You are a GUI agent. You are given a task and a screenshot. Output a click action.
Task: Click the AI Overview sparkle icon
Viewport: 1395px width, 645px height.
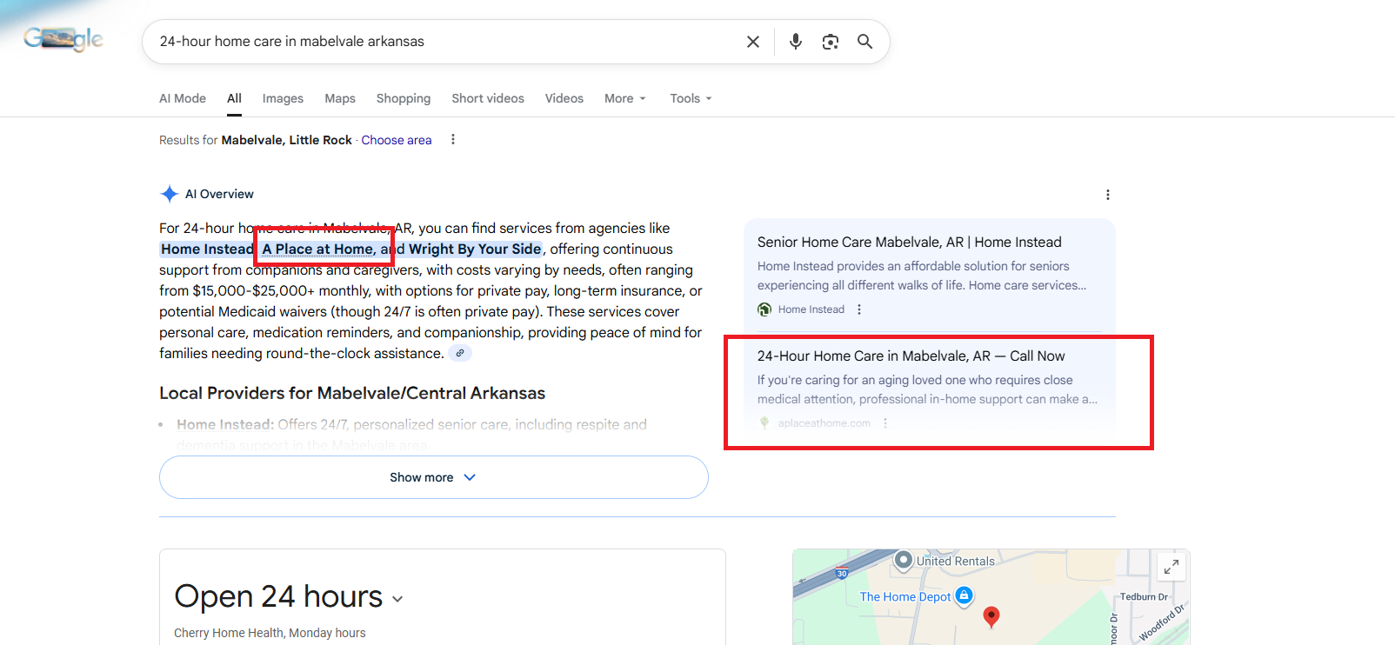click(170, 194)
